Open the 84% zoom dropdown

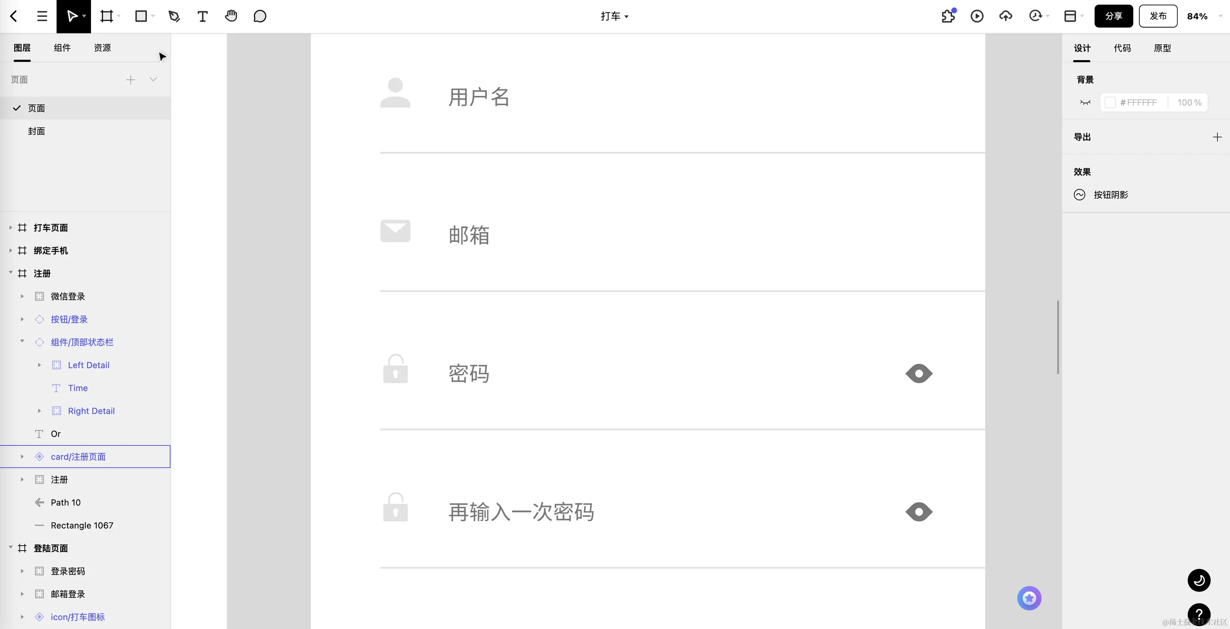1204,16
